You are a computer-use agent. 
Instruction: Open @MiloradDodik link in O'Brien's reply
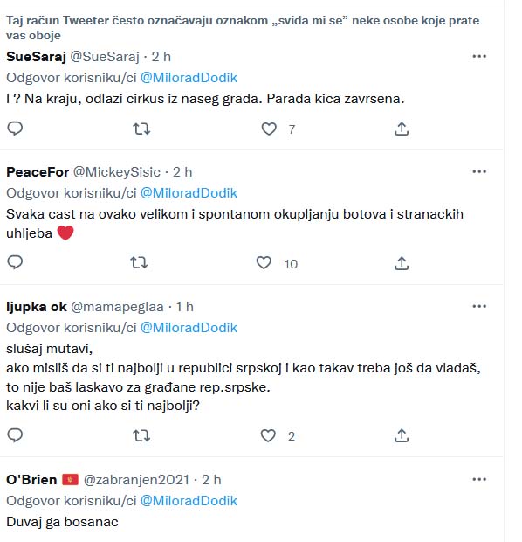tap(189, 501)
